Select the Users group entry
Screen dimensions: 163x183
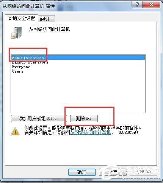point(18,71)
